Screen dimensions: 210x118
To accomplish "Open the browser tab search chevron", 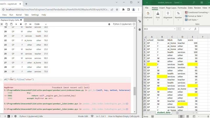I will click(116, 2).
